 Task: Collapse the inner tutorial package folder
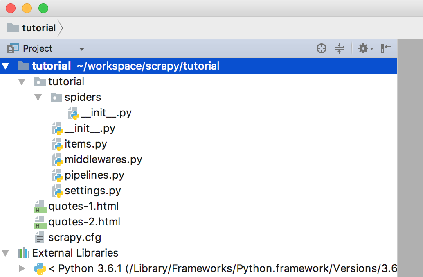[x=22, y=82]
